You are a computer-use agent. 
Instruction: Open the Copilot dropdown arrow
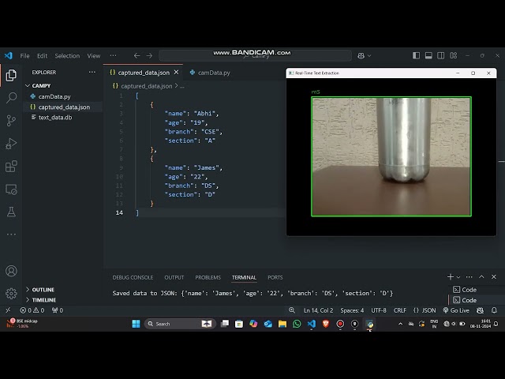tap(369, 56)
